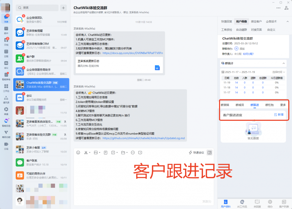This screenshot has width=292, height=209.
Task: Expand the dropdown arrow next to the image icon
Action: point(100,152)
